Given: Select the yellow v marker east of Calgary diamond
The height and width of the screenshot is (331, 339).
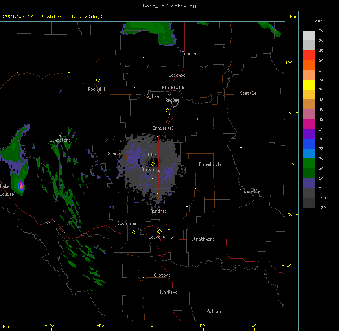Looking at the screenshot, I should (x=169, y=230).
